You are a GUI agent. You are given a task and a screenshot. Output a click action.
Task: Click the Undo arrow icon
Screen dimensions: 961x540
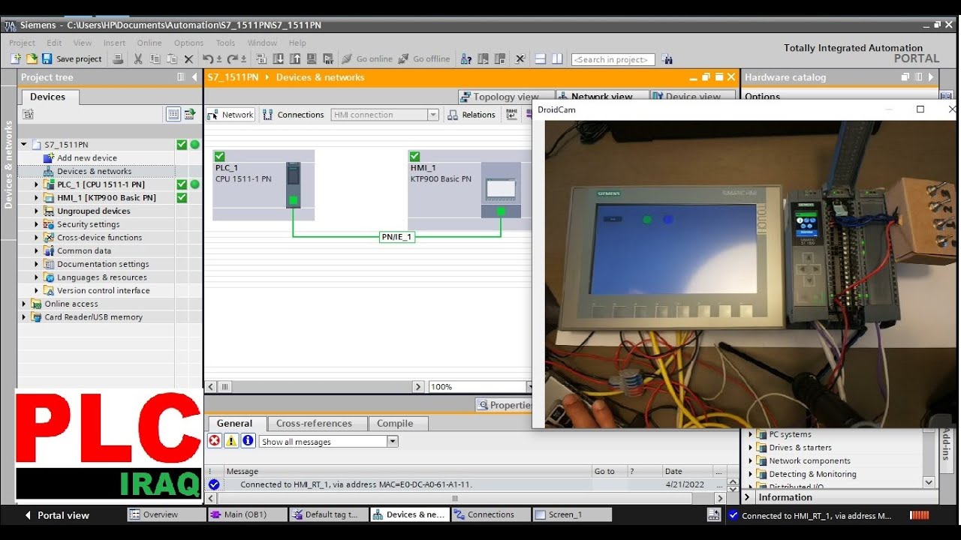(x=208, y=58)
